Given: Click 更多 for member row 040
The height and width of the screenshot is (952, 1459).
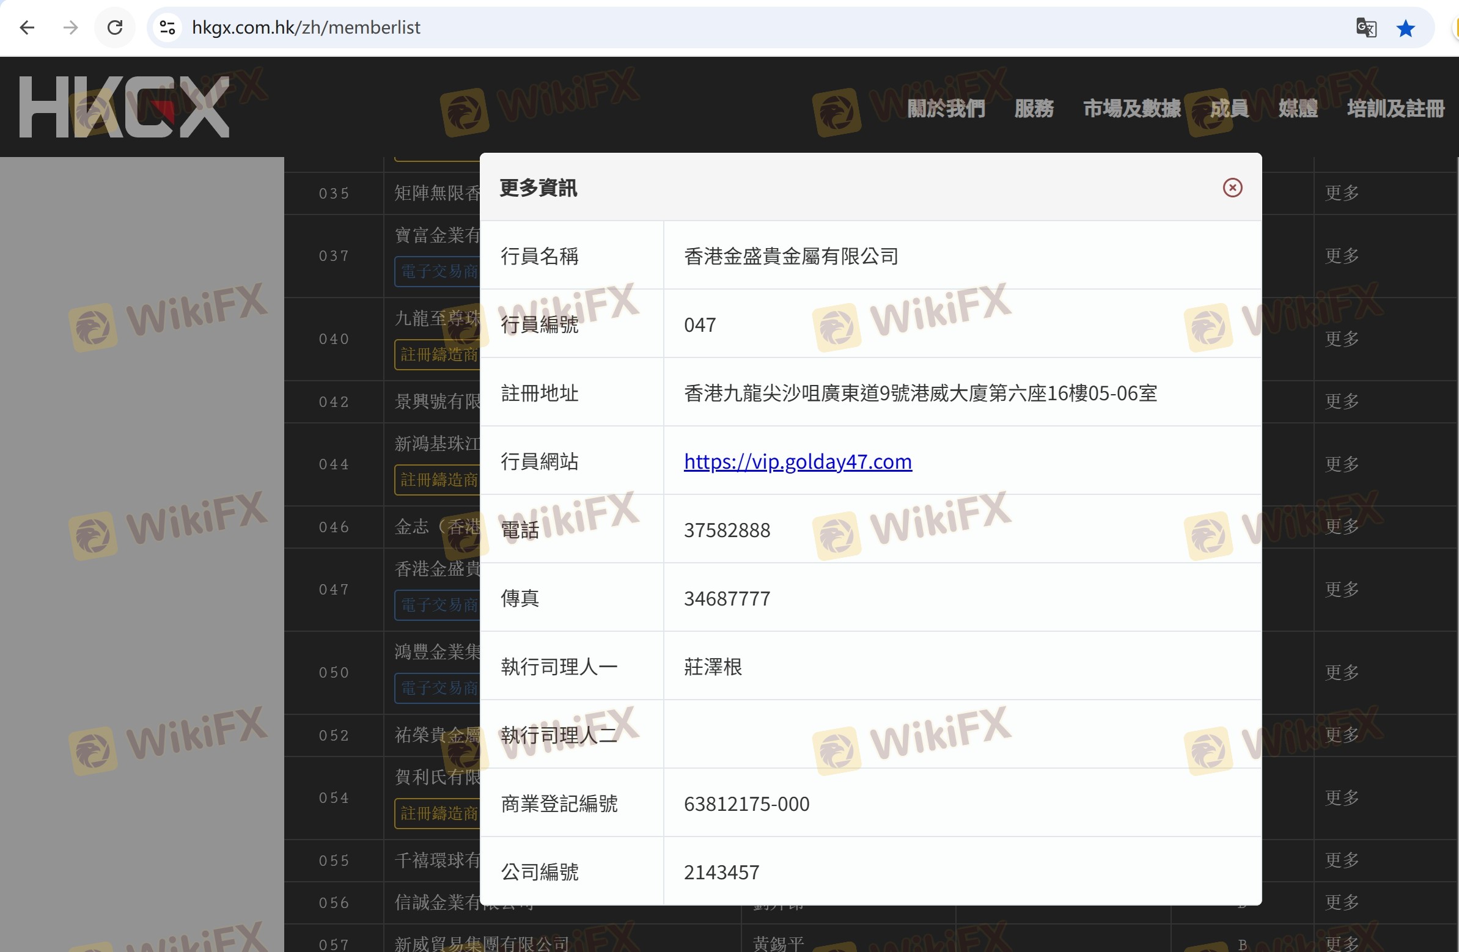Looking at the screenshot, I should pos(1341,339).
